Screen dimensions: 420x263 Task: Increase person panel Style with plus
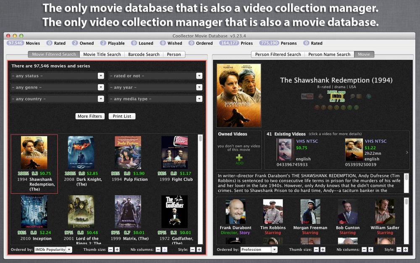[x=406, y=250]
